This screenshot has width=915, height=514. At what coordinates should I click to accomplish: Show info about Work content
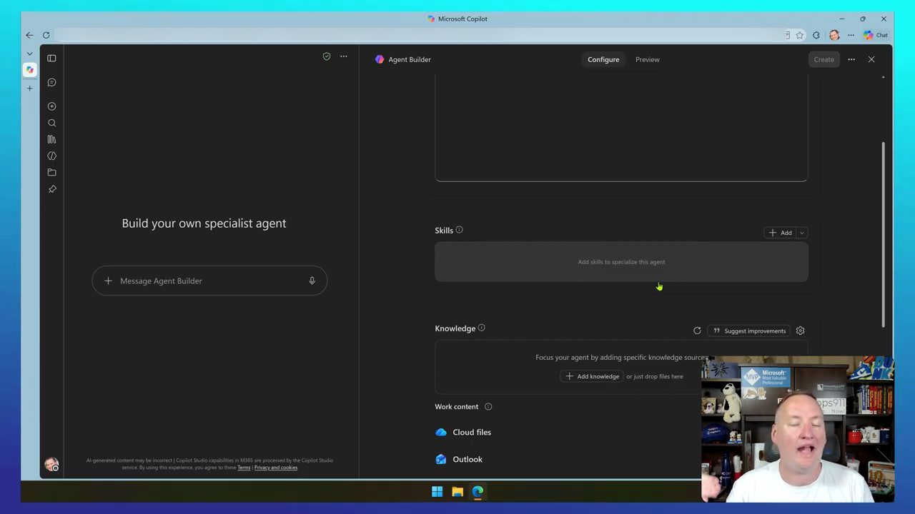coord(488,407)
